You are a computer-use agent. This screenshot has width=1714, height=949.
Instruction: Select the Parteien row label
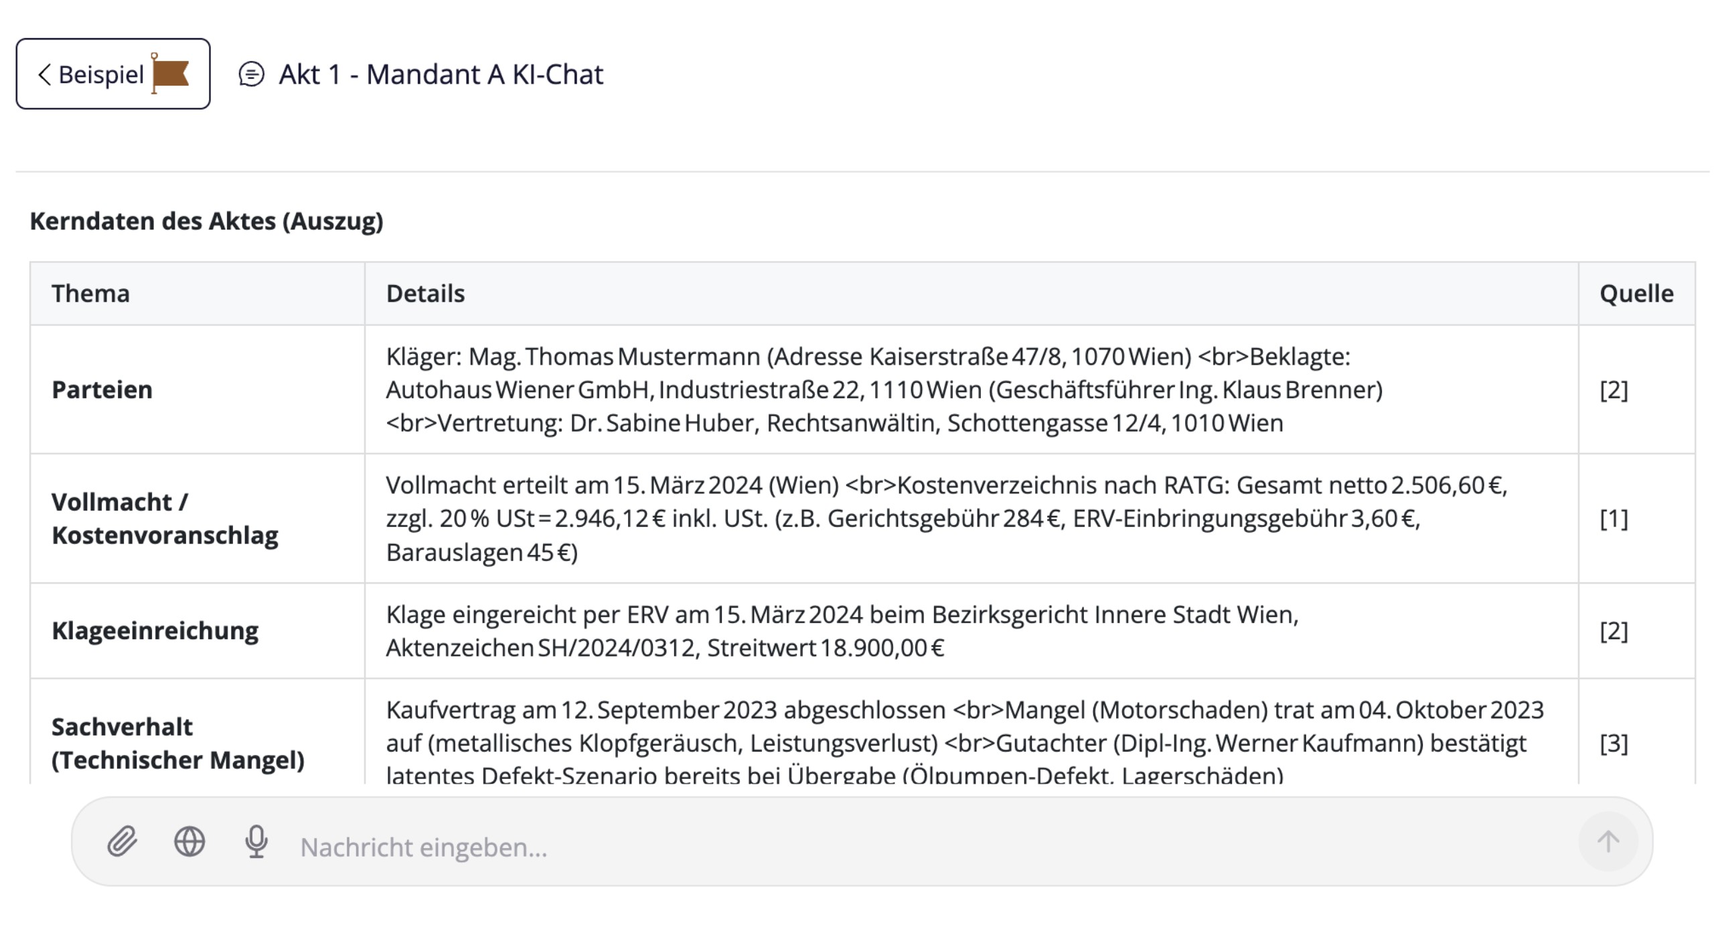pos(102,390)
